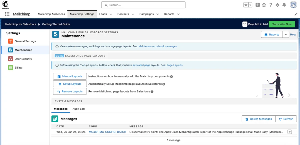Open the App Launcher grid icon

7,14
